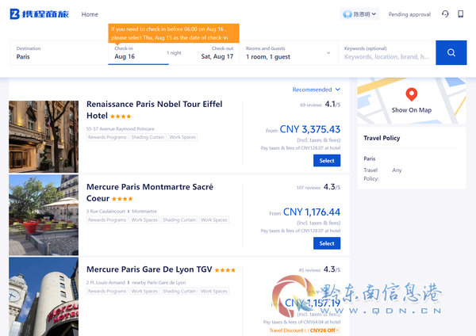Click Show On Map
Image resolution: width=476 pixels, height=336 pixels.
411,110
